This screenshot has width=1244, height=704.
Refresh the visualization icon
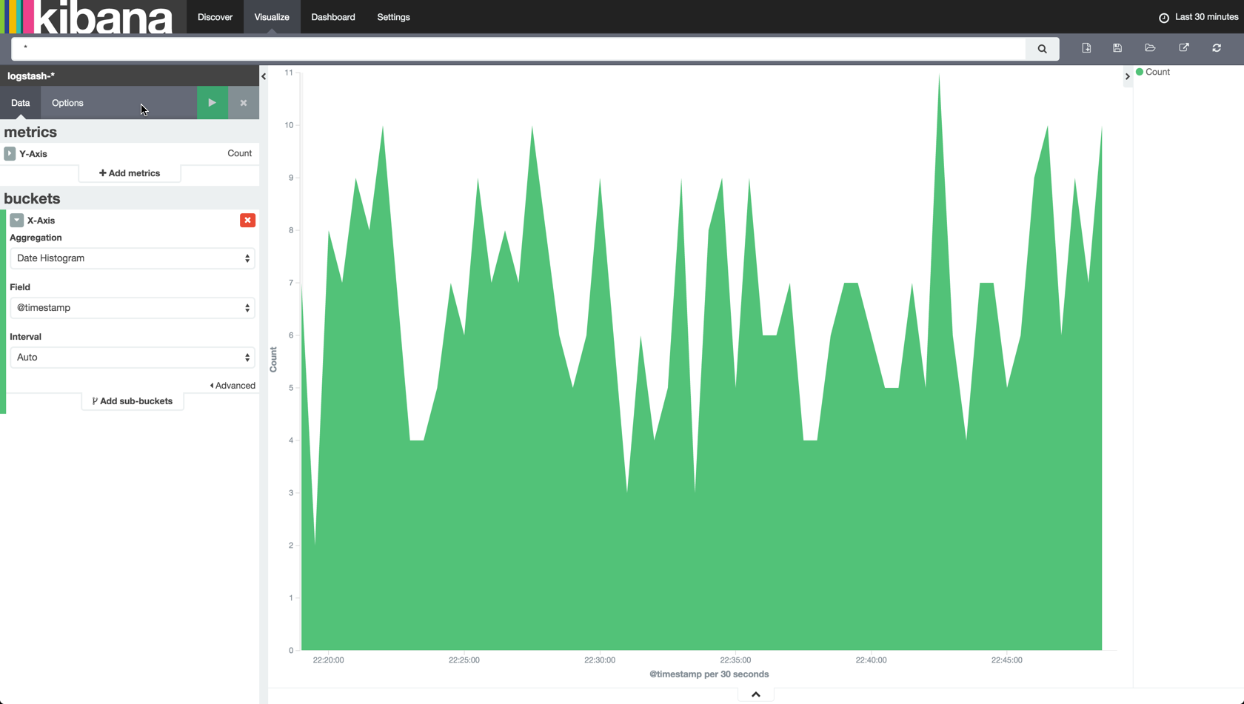[1217, 48]
